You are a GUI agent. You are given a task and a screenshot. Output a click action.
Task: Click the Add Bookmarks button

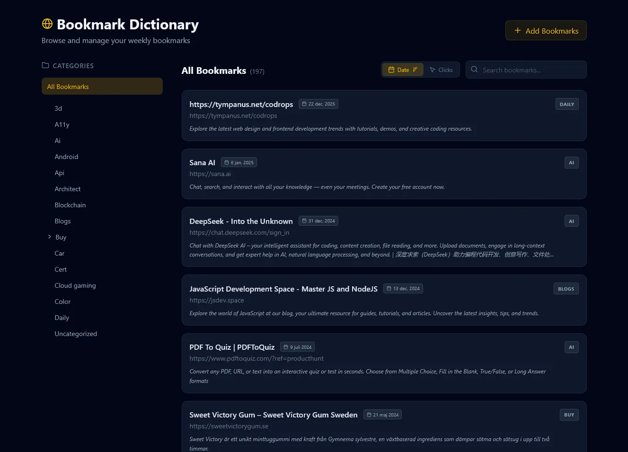click(546, 30)
